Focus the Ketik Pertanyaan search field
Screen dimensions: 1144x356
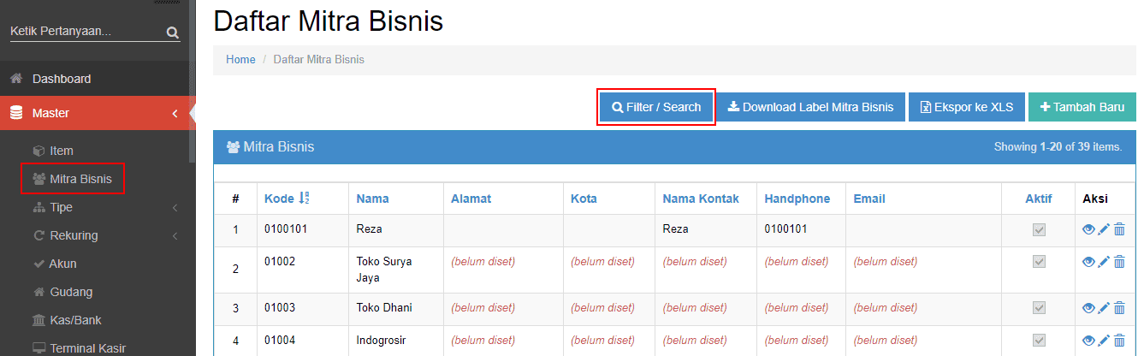[86, 32]
